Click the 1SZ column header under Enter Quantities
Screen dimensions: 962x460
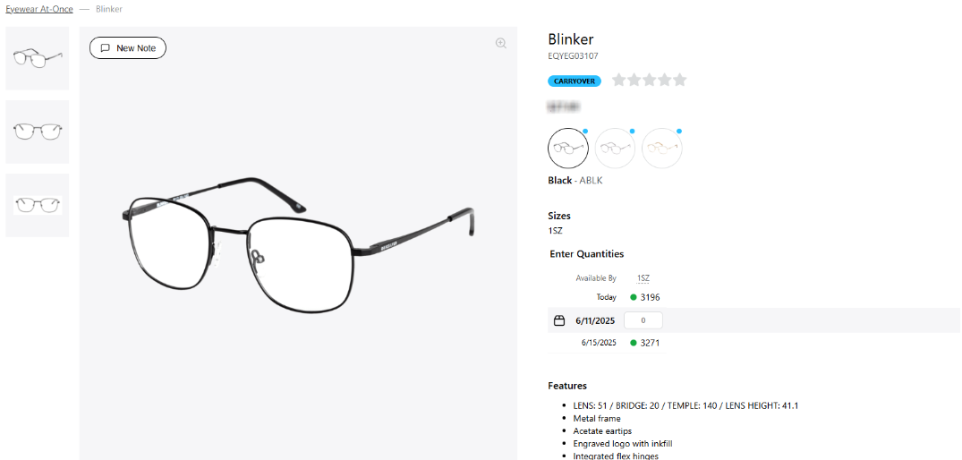[643, 278]
